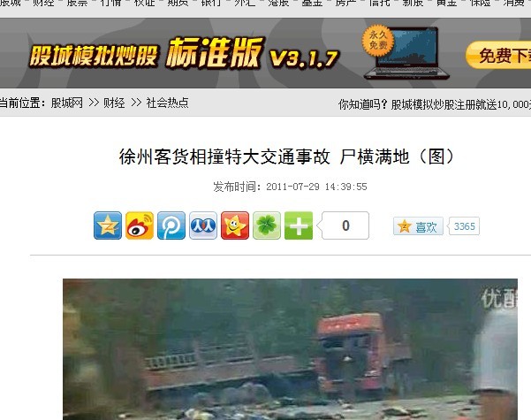Share to Sina Weibo icon
The width and height of the screenshot is (531, 420).
click(x=140, y=225)
